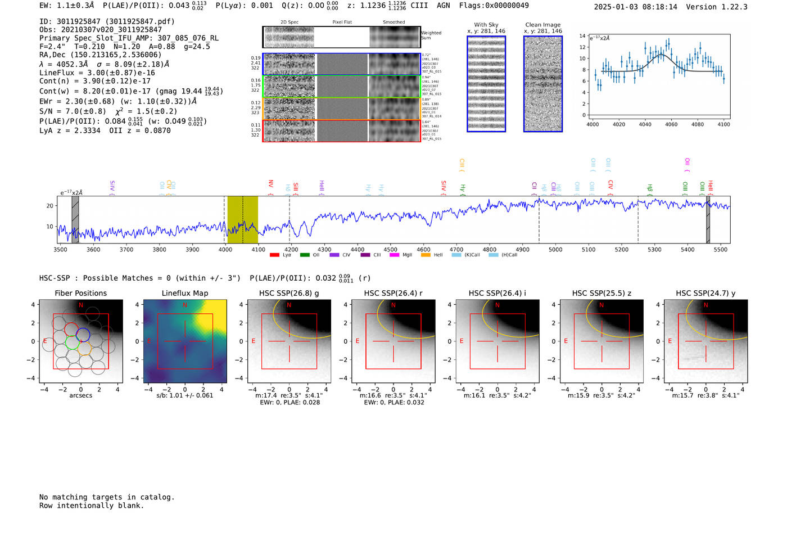The height and width of the screenshot is (536, 787).
Task: Open the HSC SSP(26.4) r image
Action: [393, 341]
